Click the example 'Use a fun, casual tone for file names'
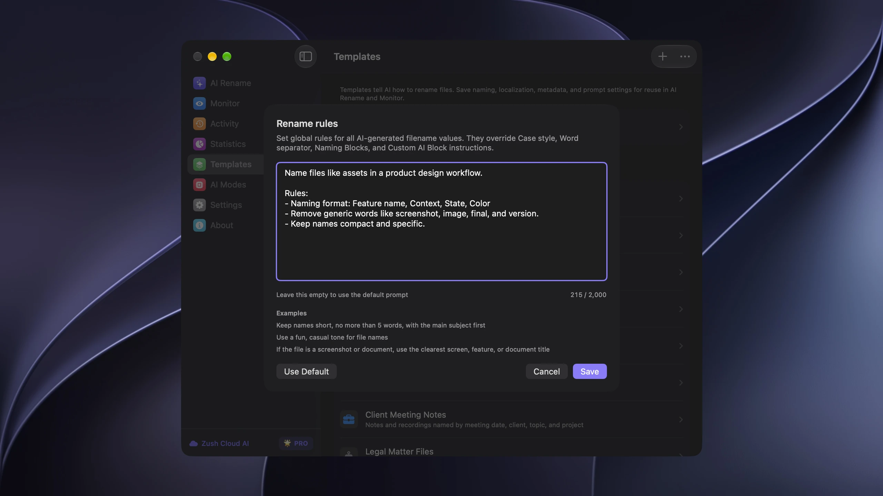 332,337
